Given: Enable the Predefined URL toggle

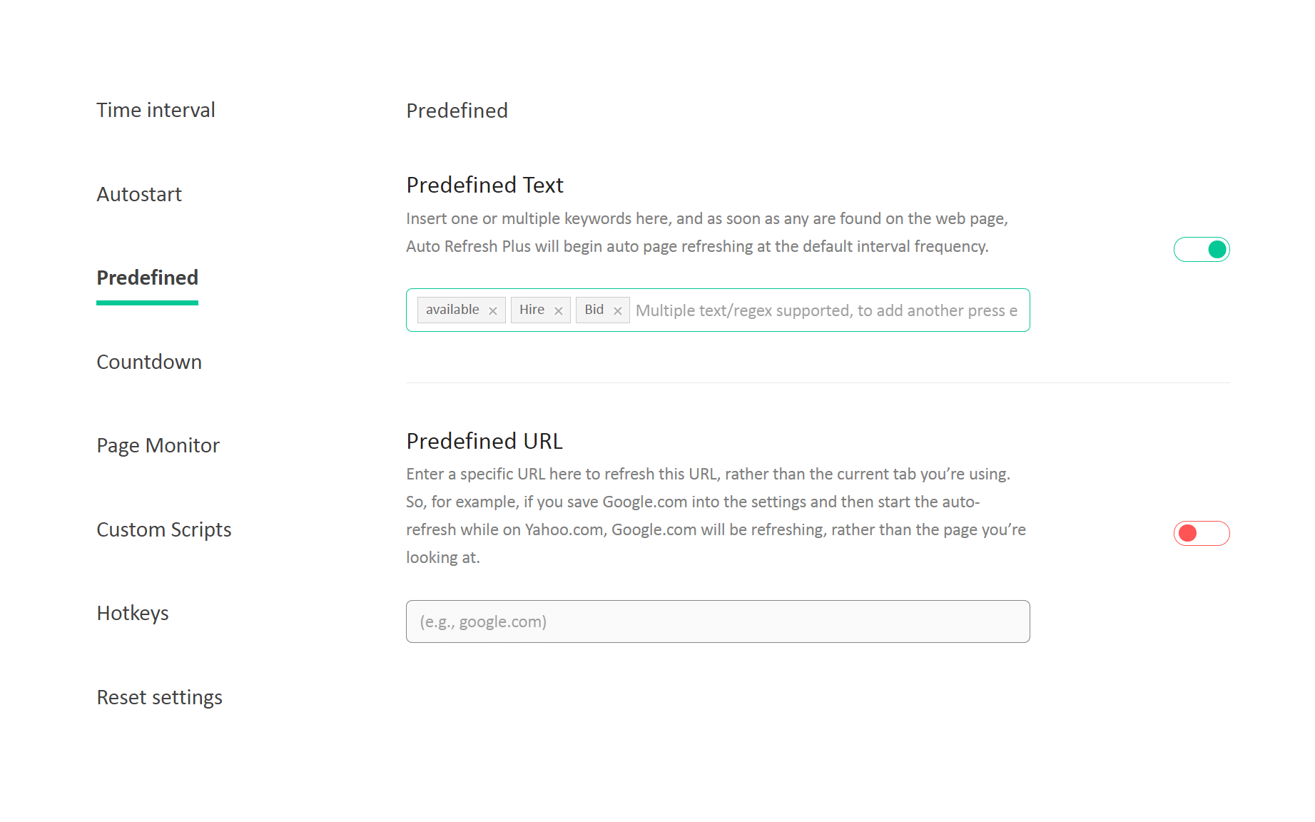Looking at the screenshot, I should tap(1202, 534).
